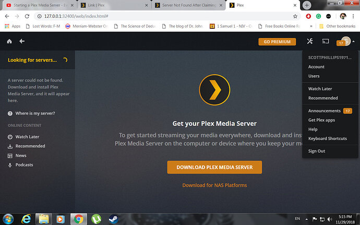Click Download Plex Media Server button

[x=214, y=167]
